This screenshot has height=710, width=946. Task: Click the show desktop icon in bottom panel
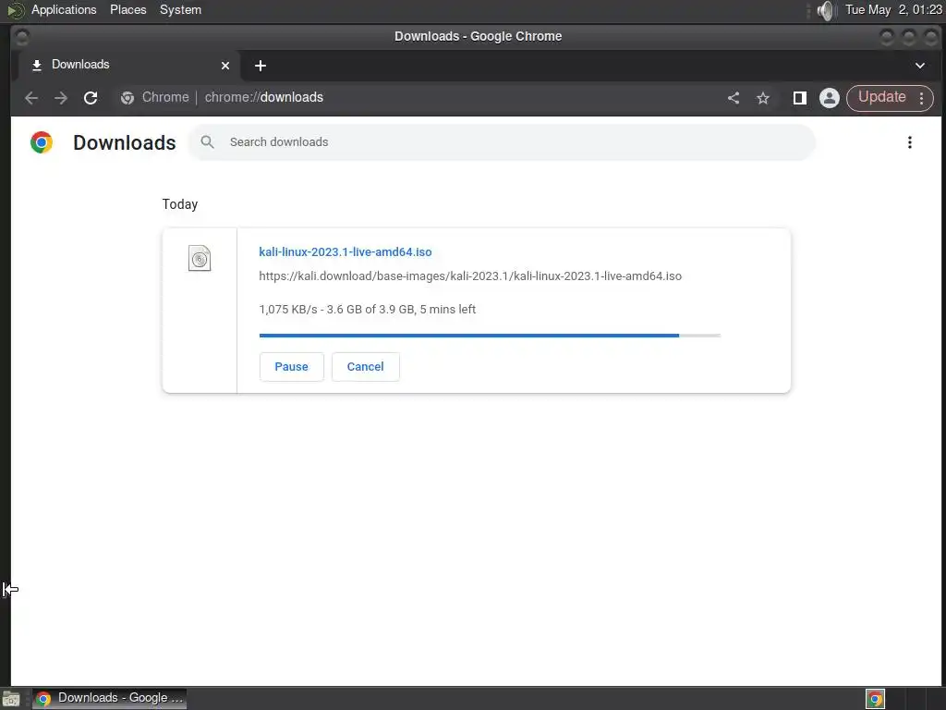11,699
